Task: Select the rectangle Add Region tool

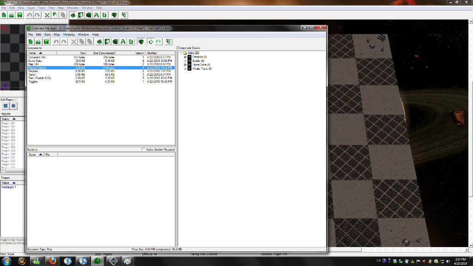Action: pos(6,106)
